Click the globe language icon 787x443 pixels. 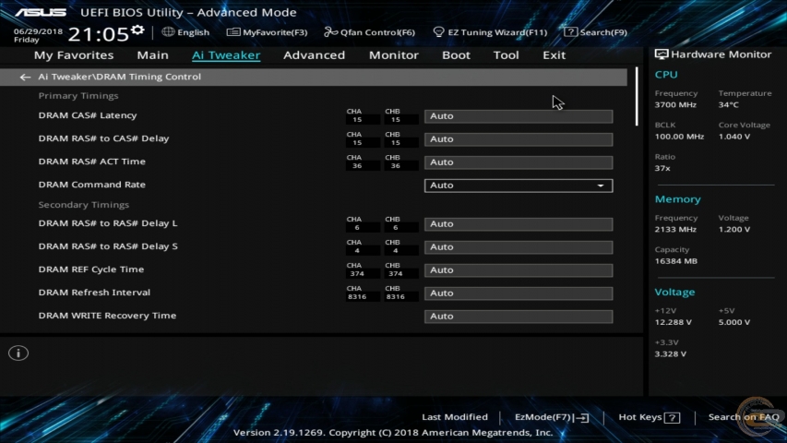point(168,31)
